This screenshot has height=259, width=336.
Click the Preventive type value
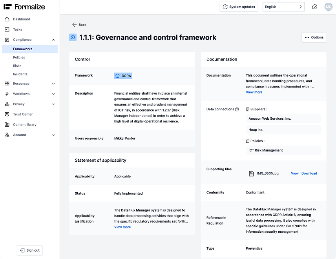[x=254, y=248]
